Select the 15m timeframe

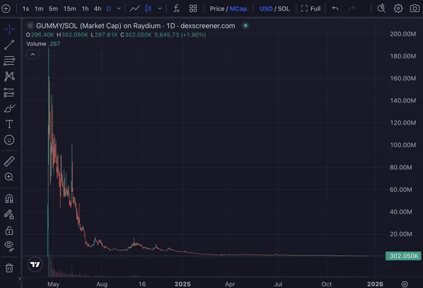point(70,9)
